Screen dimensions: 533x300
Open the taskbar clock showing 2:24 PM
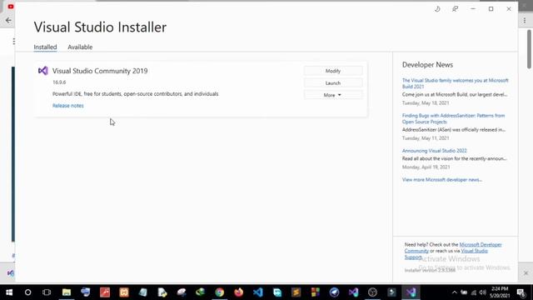500,292
